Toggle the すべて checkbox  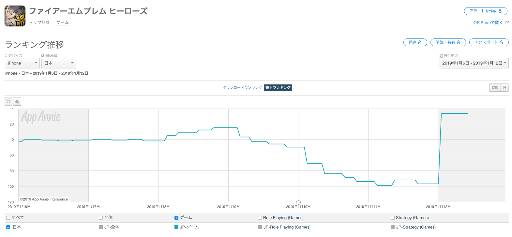(x=8, y=218)
